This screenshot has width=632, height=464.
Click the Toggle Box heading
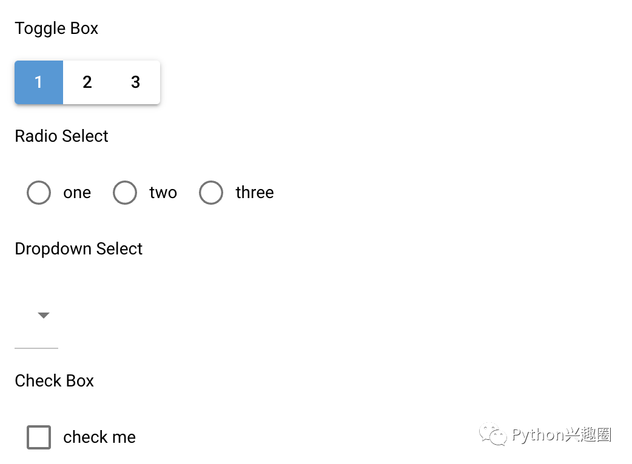point(56,28)
